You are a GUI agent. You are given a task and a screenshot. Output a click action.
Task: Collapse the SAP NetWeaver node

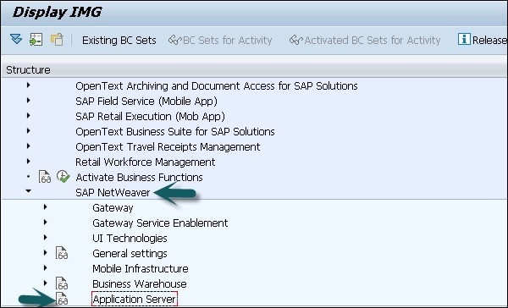[x=29, y=191]
